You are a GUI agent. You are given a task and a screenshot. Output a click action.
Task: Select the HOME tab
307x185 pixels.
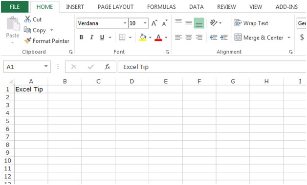pos(44,7)
